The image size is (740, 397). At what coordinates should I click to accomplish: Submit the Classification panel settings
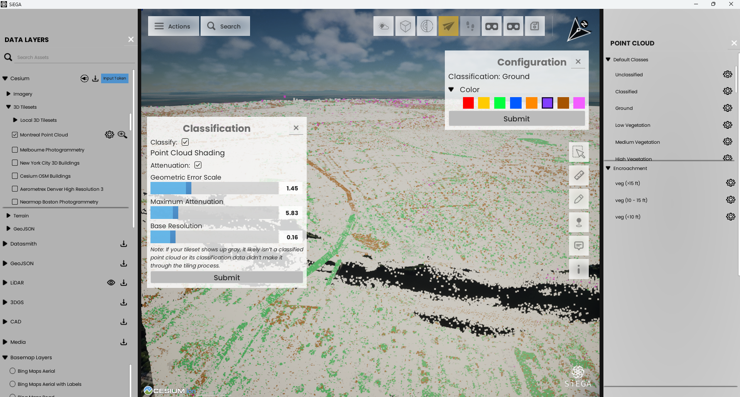click(226, 278)
